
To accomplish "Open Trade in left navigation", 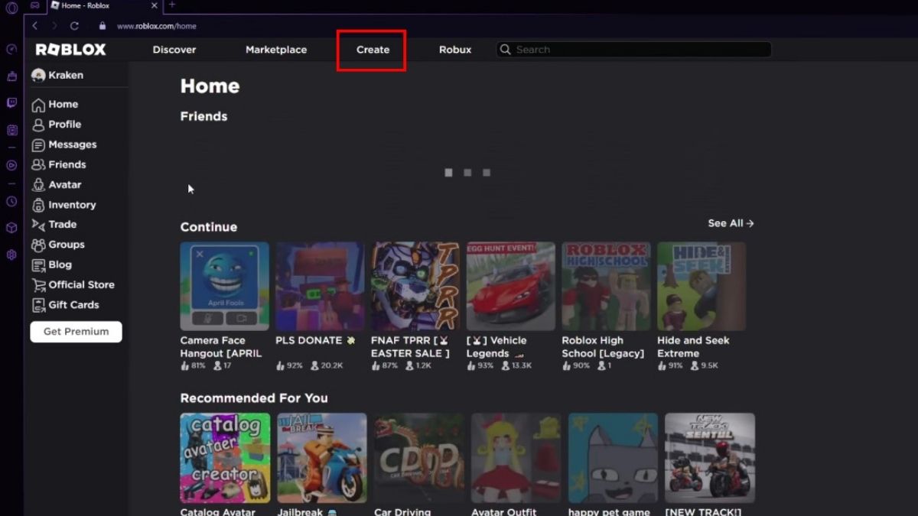I will coord(54,225).
